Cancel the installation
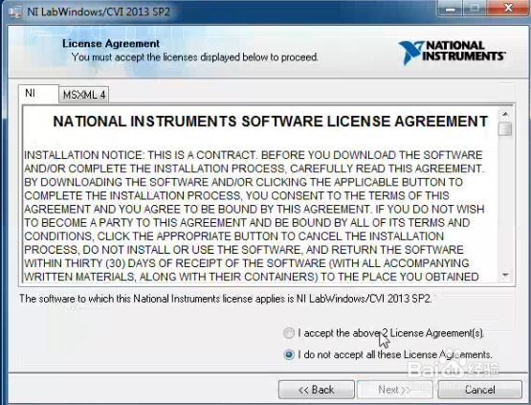 point(479,390)
